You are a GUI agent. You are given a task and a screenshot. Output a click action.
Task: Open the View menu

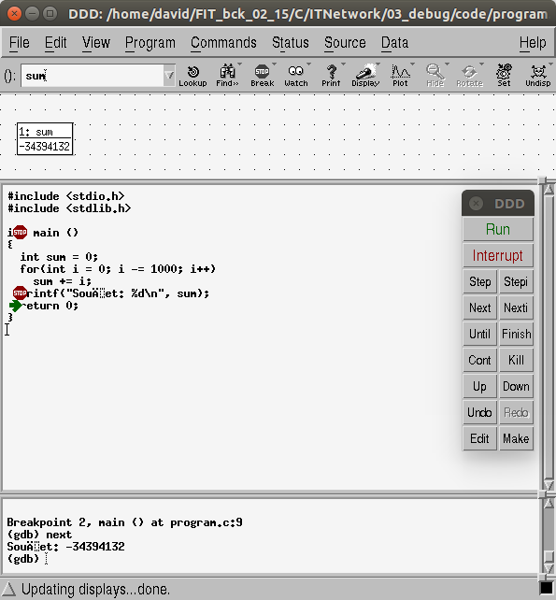95,42
